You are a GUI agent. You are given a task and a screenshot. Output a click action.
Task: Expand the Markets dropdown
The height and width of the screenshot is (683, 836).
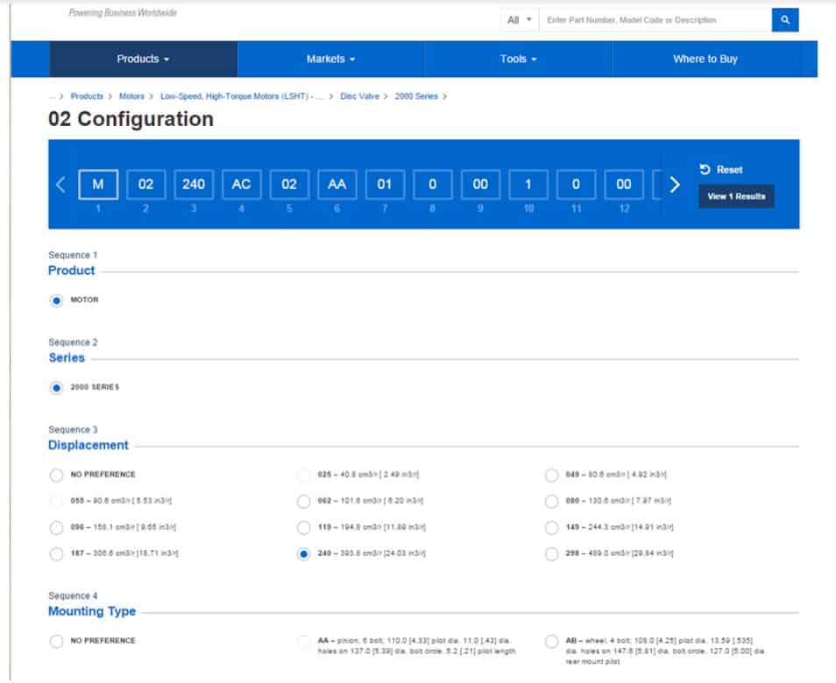329,59
